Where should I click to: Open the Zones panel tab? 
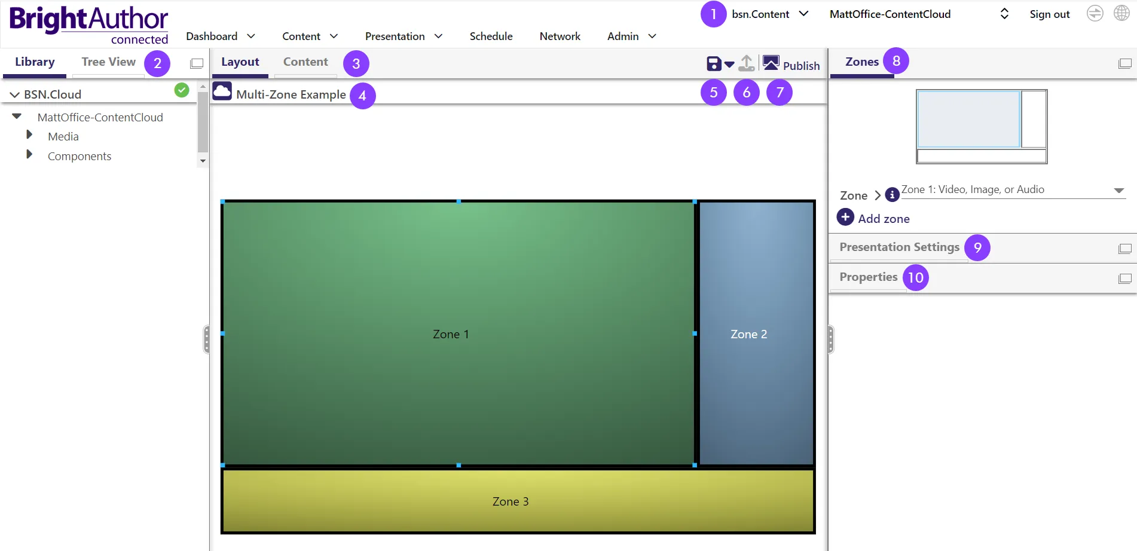(x=862, y=62)
